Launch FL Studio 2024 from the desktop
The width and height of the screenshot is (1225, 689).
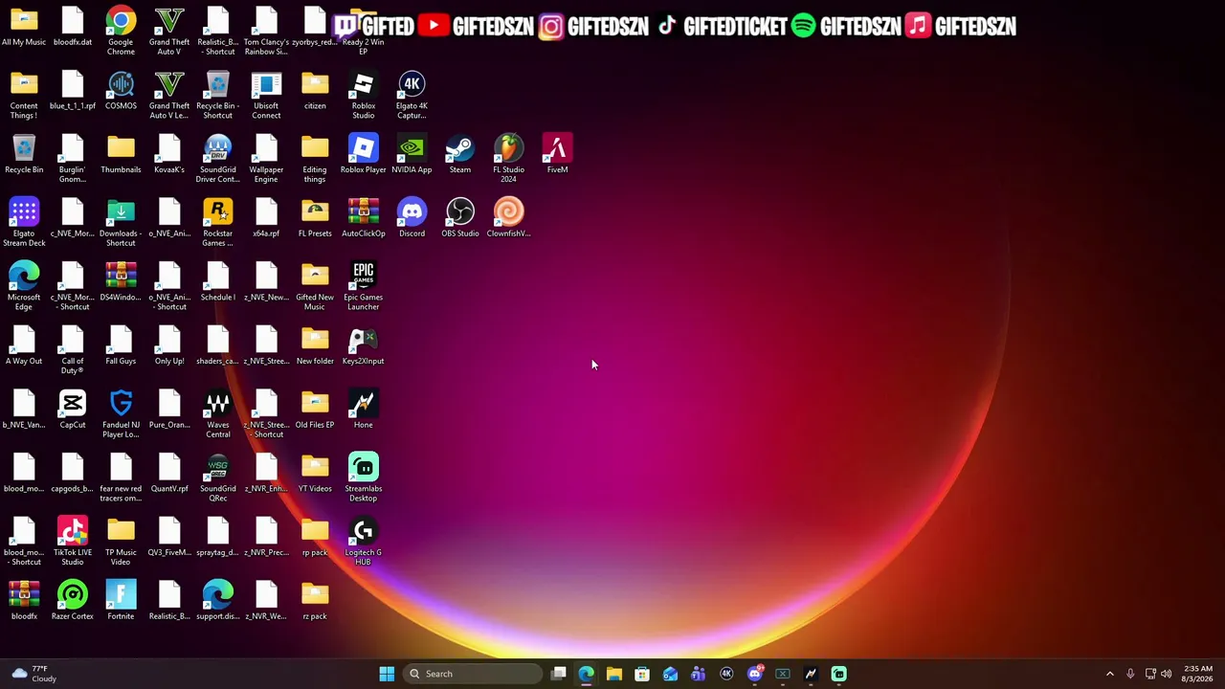pos(508,159)
